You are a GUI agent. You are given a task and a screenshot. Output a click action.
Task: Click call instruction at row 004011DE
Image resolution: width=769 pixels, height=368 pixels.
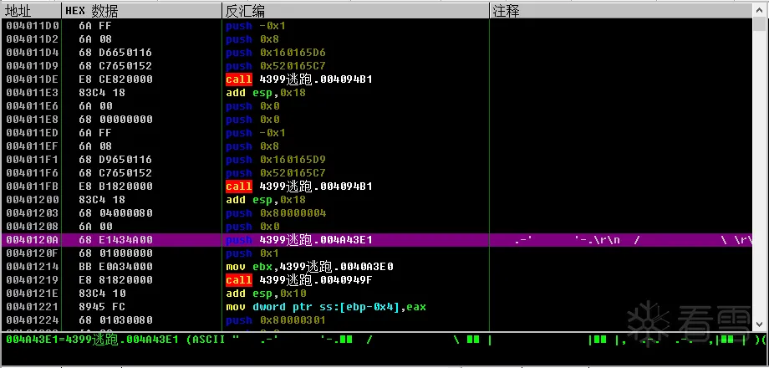coord(298,79)
